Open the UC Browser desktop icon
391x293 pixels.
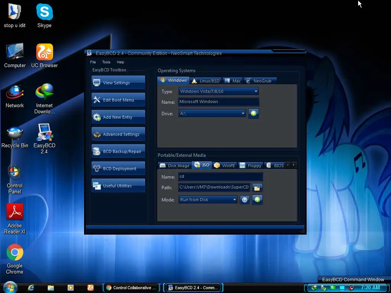pyautogui.click(x=44, y=56)
